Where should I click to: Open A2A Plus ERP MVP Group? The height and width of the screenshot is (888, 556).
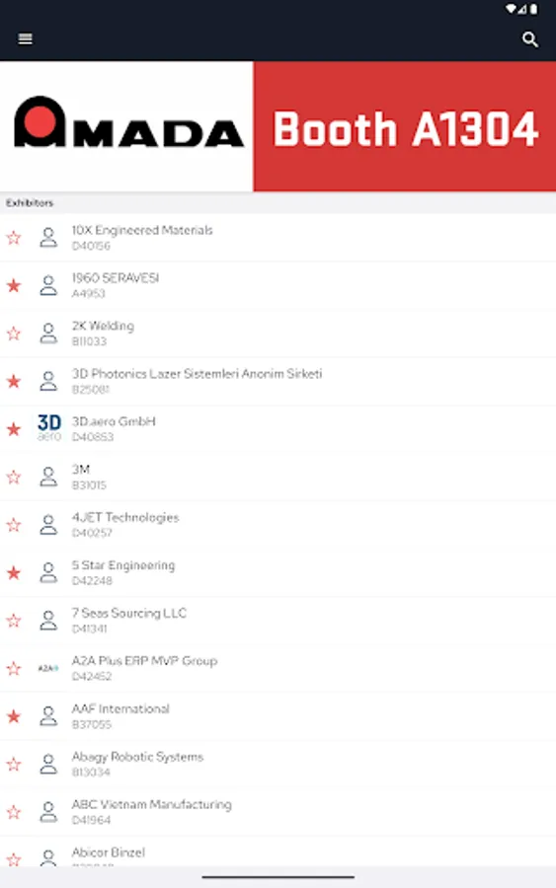pyautogui.click(x=278, y=668)
